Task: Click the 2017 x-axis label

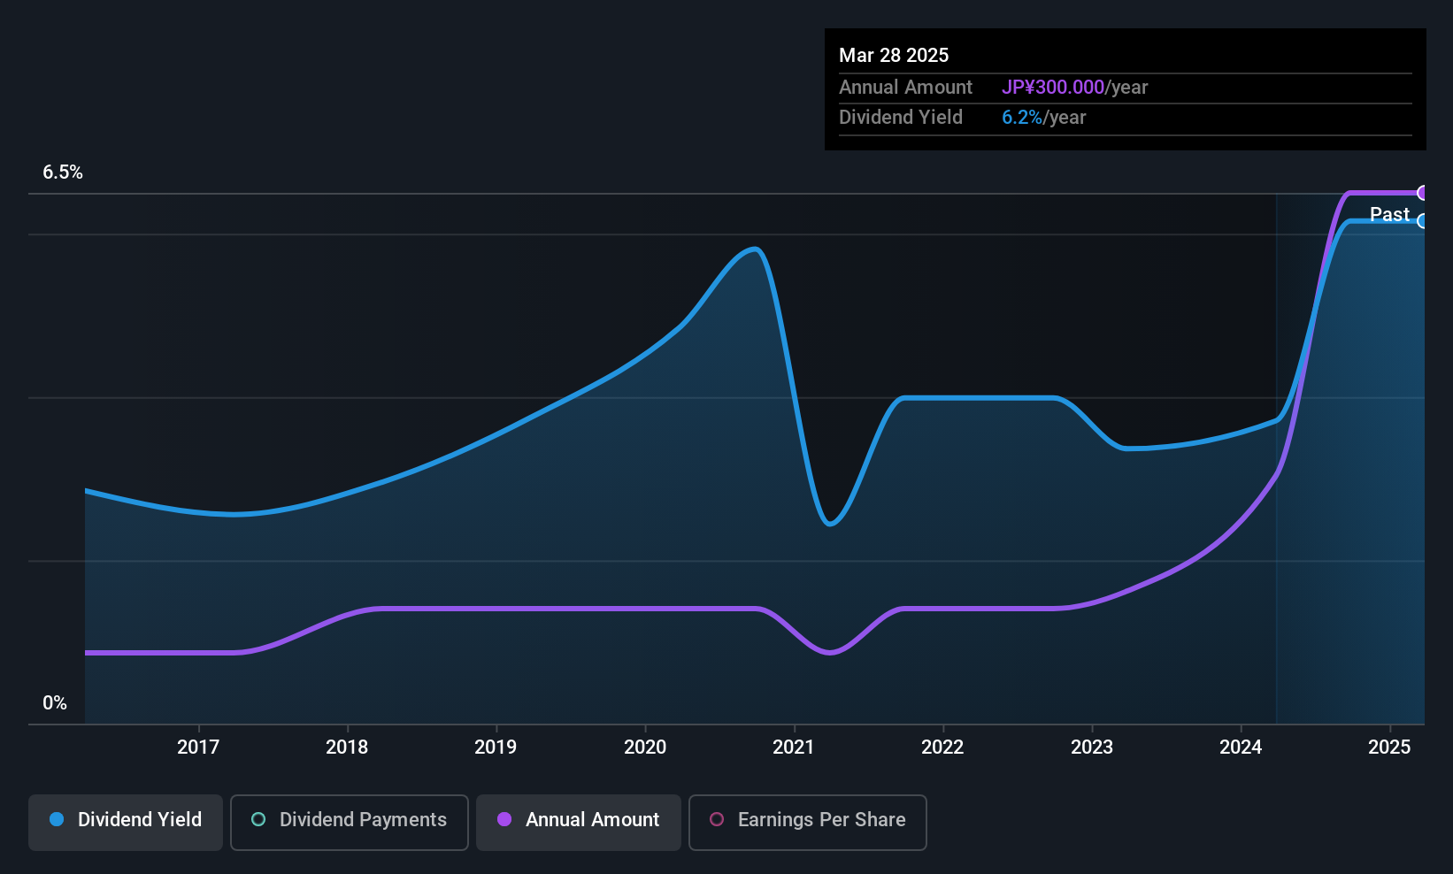Action: [x=198, y=747]
